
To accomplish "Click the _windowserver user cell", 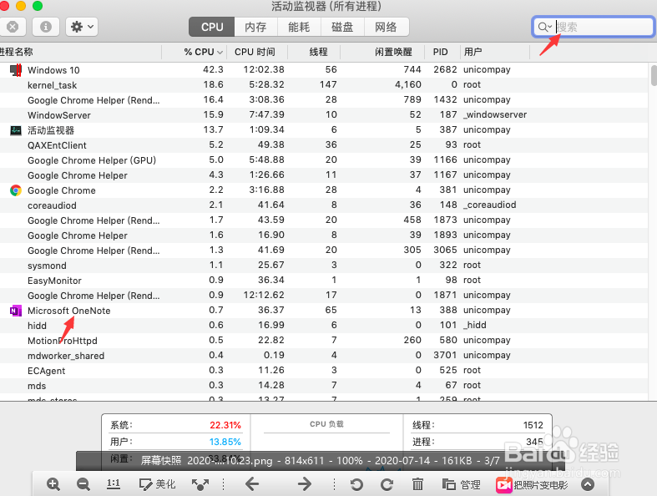I will 495,115.
